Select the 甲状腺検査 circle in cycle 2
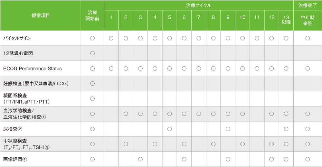The width and height of the screenshot is (322, 167). [126, 144]
